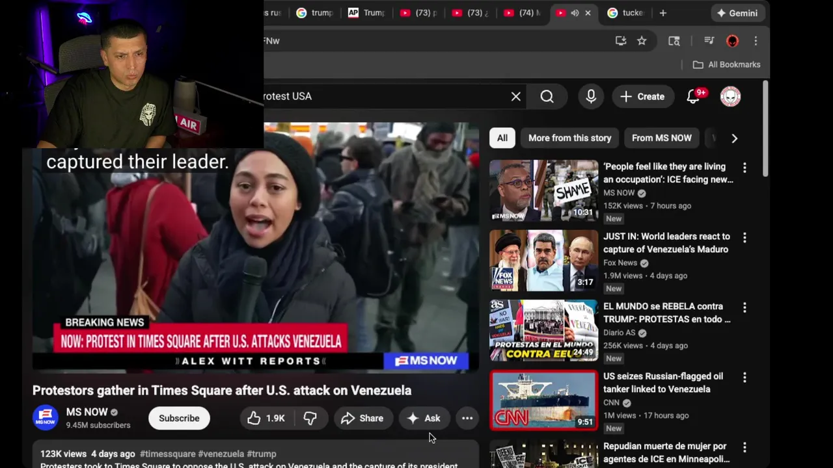Screen dimensions: 833x468
Task: Select the All filter chip
Action: [x=502, y=138]
